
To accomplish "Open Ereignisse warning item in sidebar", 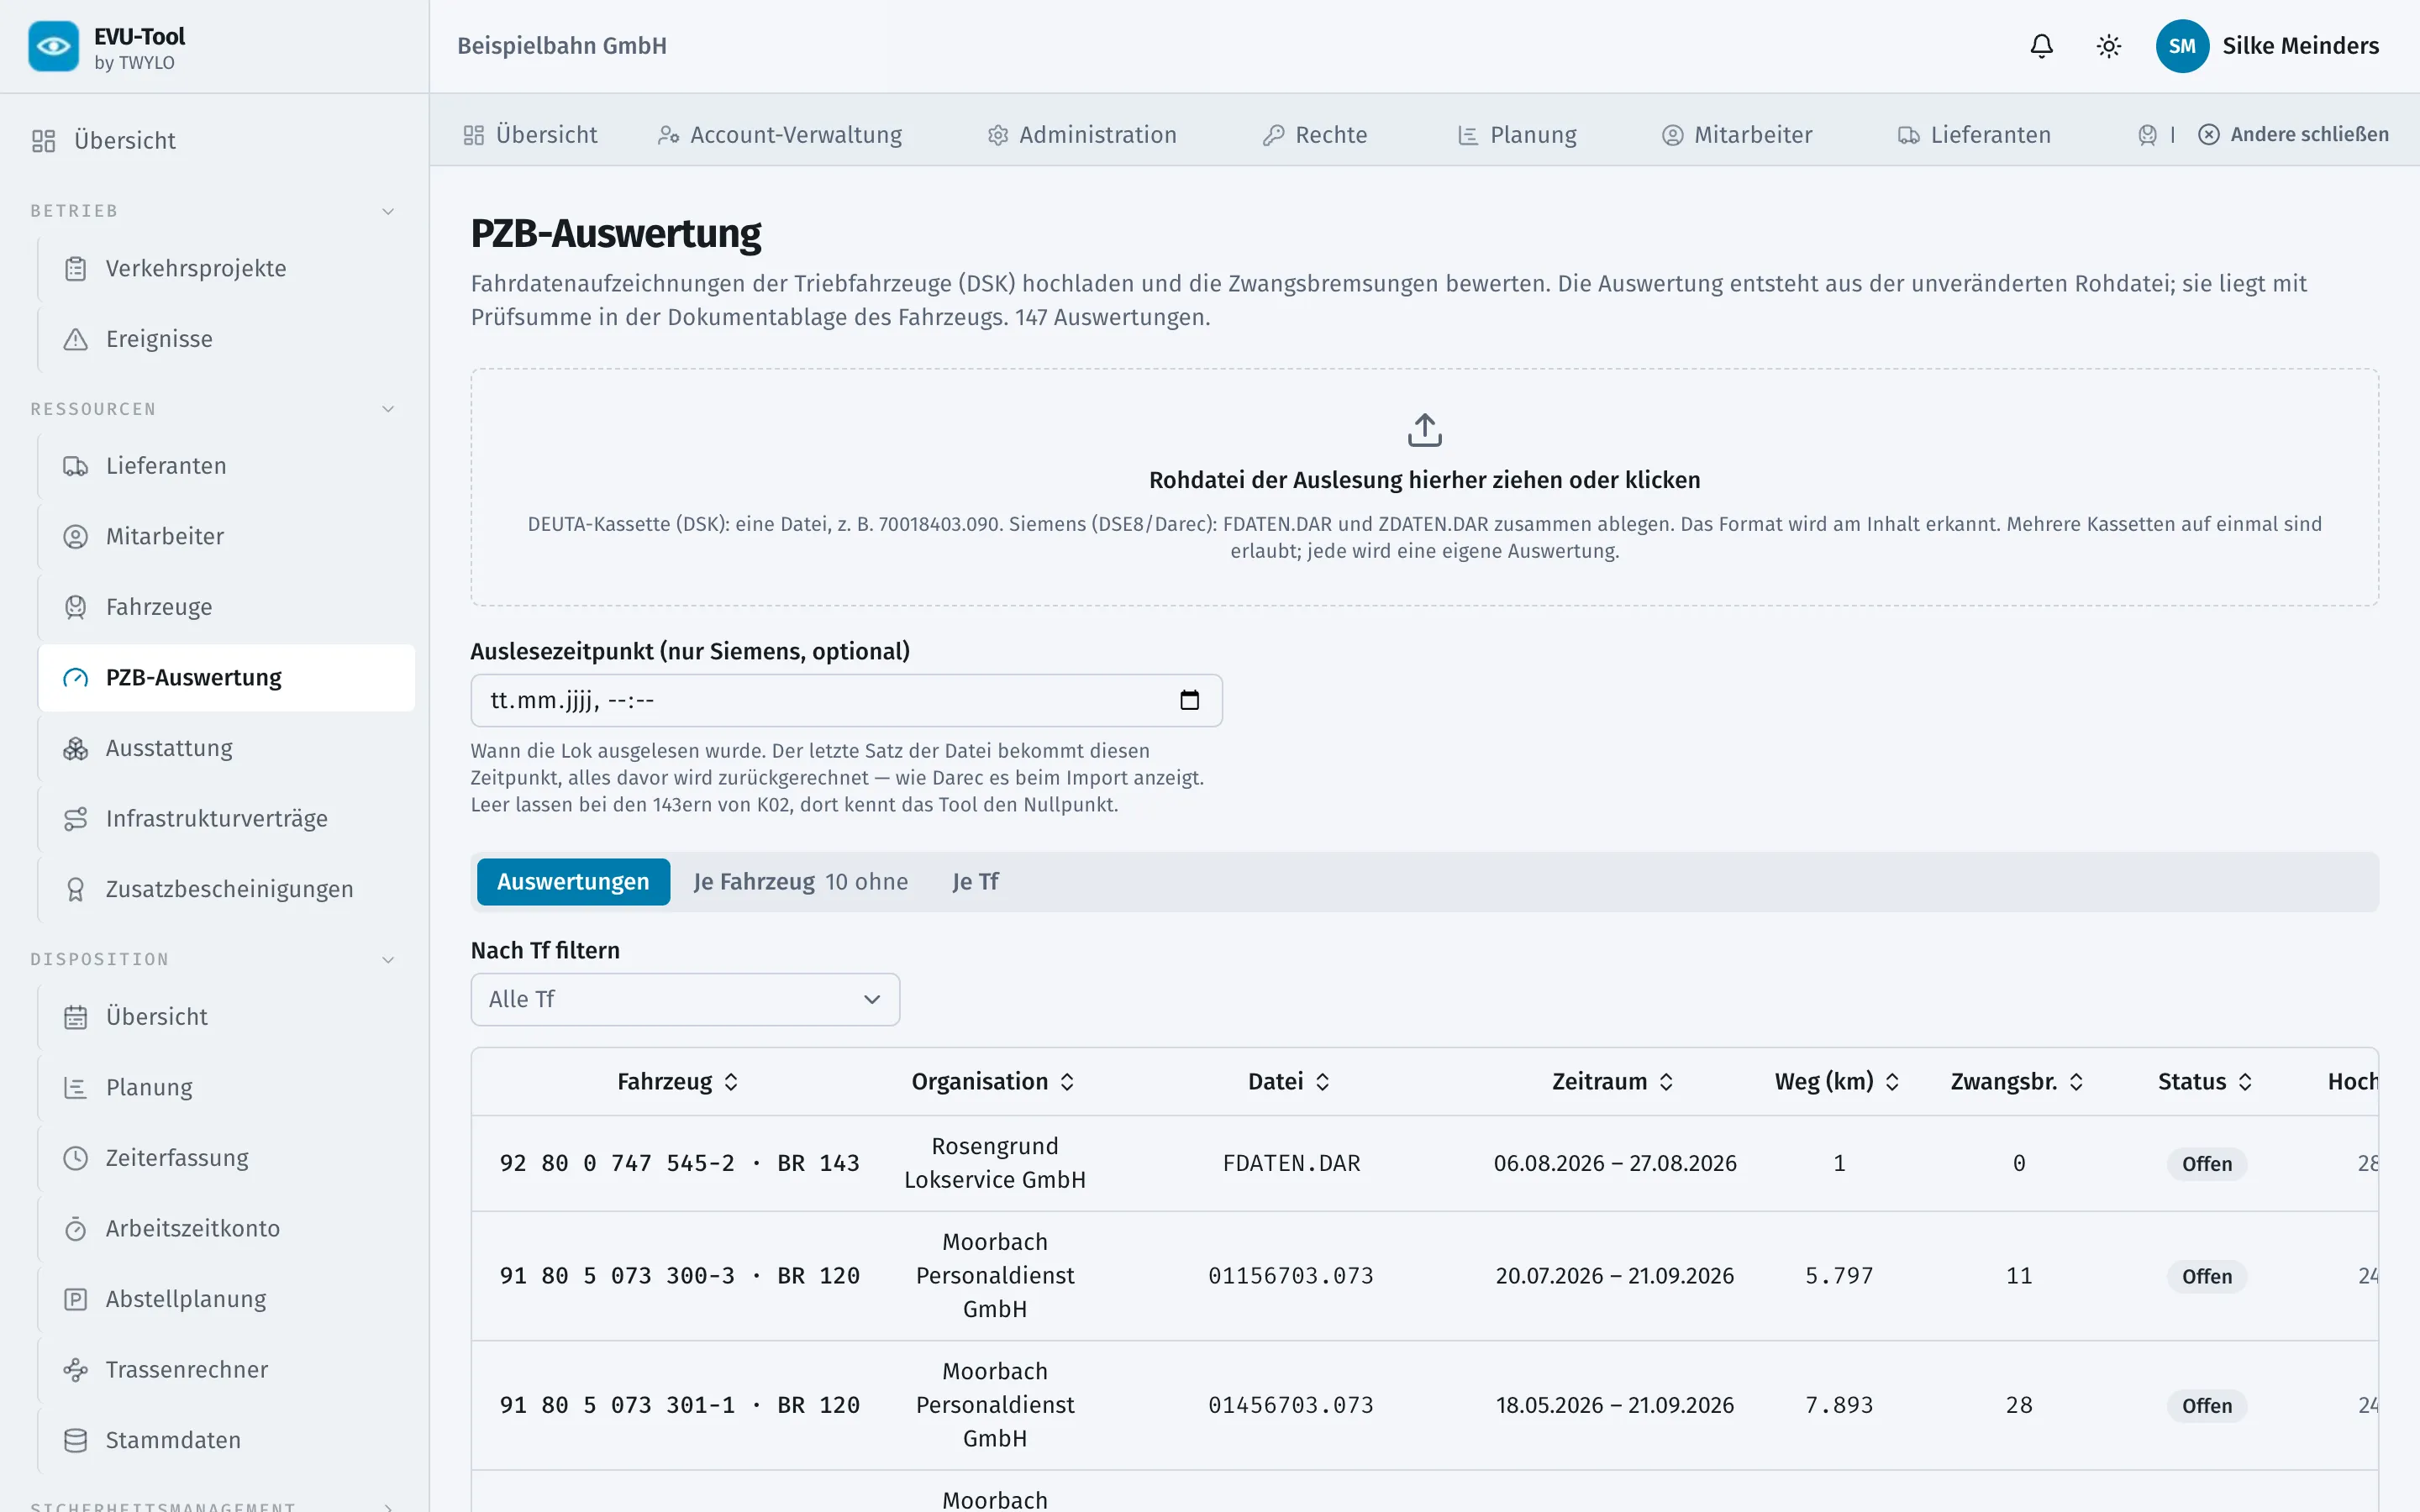I will coord(226,339).
